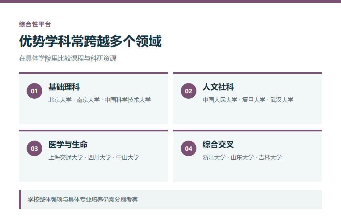Image resolution: width=341 pixels, height=224 pixels.
Task: Click the 02 number badge
Action: pyautogui.click(x=189, y=91)
